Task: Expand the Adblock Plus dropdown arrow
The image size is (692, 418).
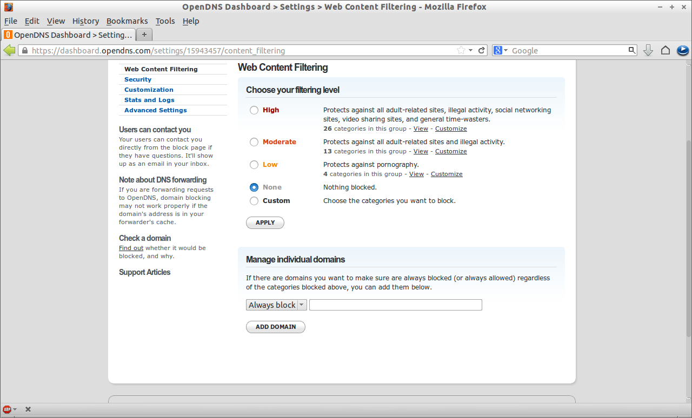Action: tap(15, 409)
